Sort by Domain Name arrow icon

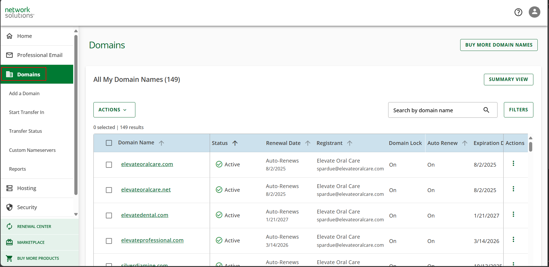click(x=161, y=143)
